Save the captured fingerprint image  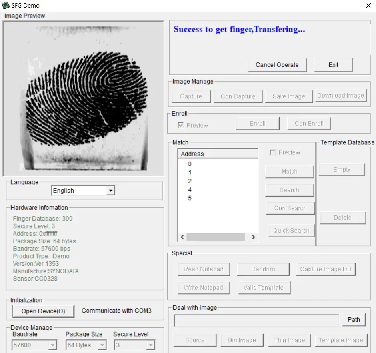(289, 96)
